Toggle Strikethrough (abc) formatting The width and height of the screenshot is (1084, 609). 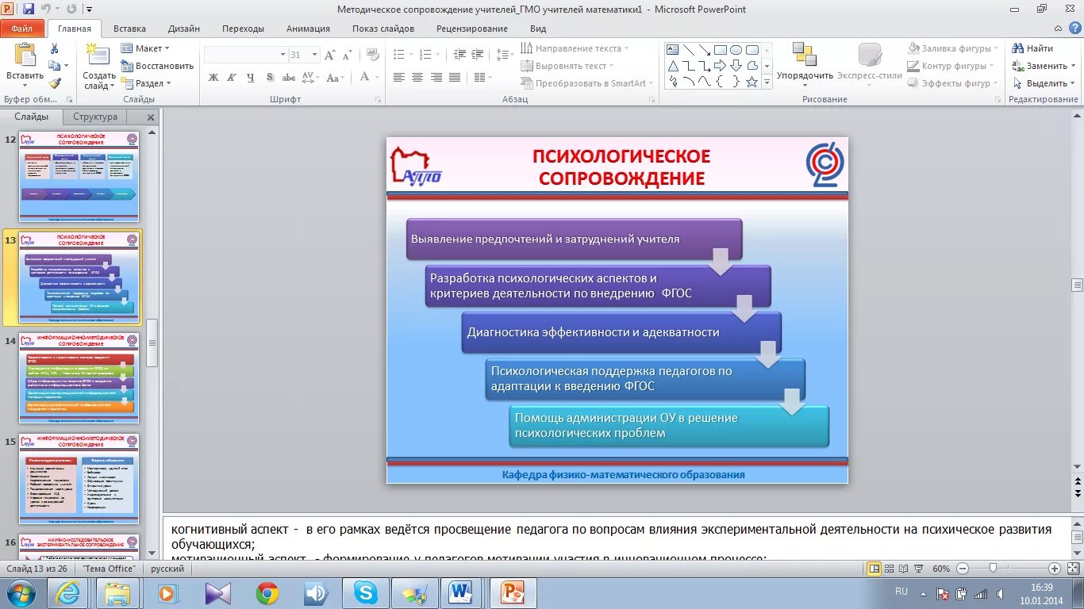coord(289,77)
